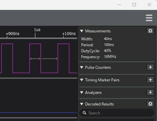Focus the decoded results Search field
Viewport: 157px width, 121px height.
pyautogui.click(x=117, y=113)
